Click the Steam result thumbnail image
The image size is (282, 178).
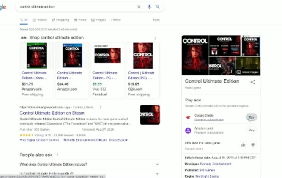pyautogui.click(x=150, y=115)
